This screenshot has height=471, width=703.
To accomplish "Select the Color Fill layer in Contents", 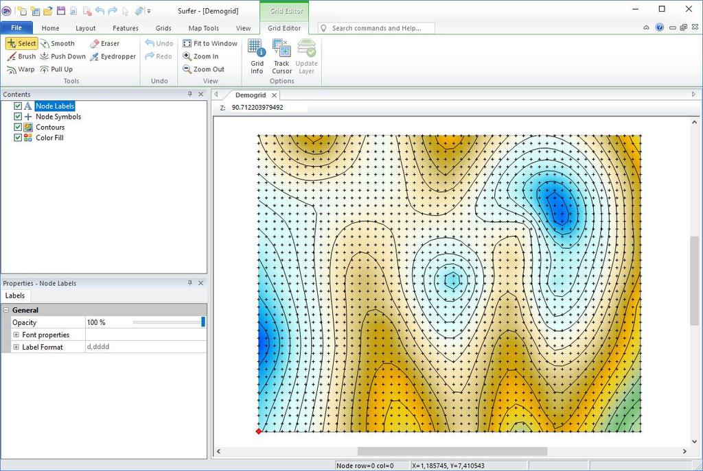I will coord(49,138).
